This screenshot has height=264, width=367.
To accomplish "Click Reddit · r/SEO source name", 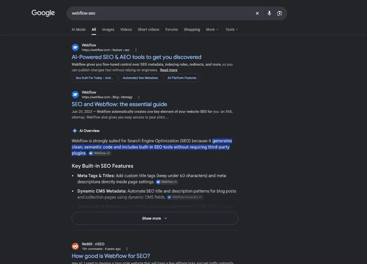I will pyautogui.click(x=93, y=244).
